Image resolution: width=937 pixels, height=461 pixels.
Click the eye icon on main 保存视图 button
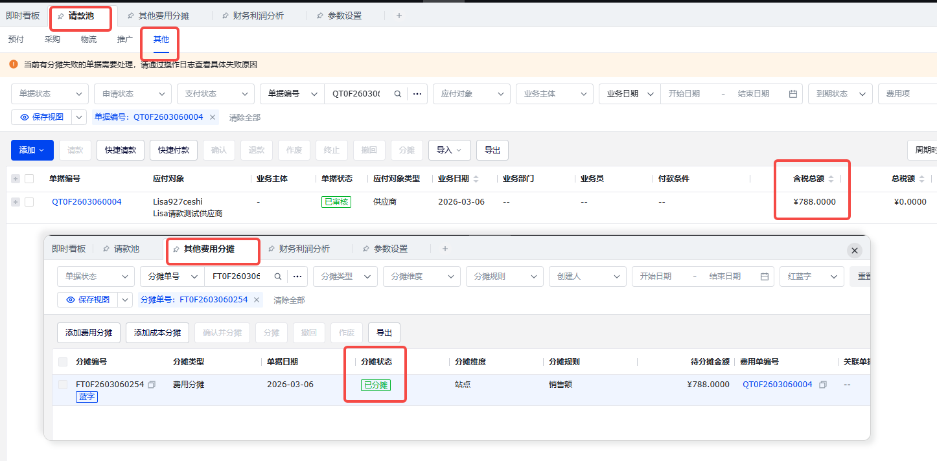(x=25, y=117)
